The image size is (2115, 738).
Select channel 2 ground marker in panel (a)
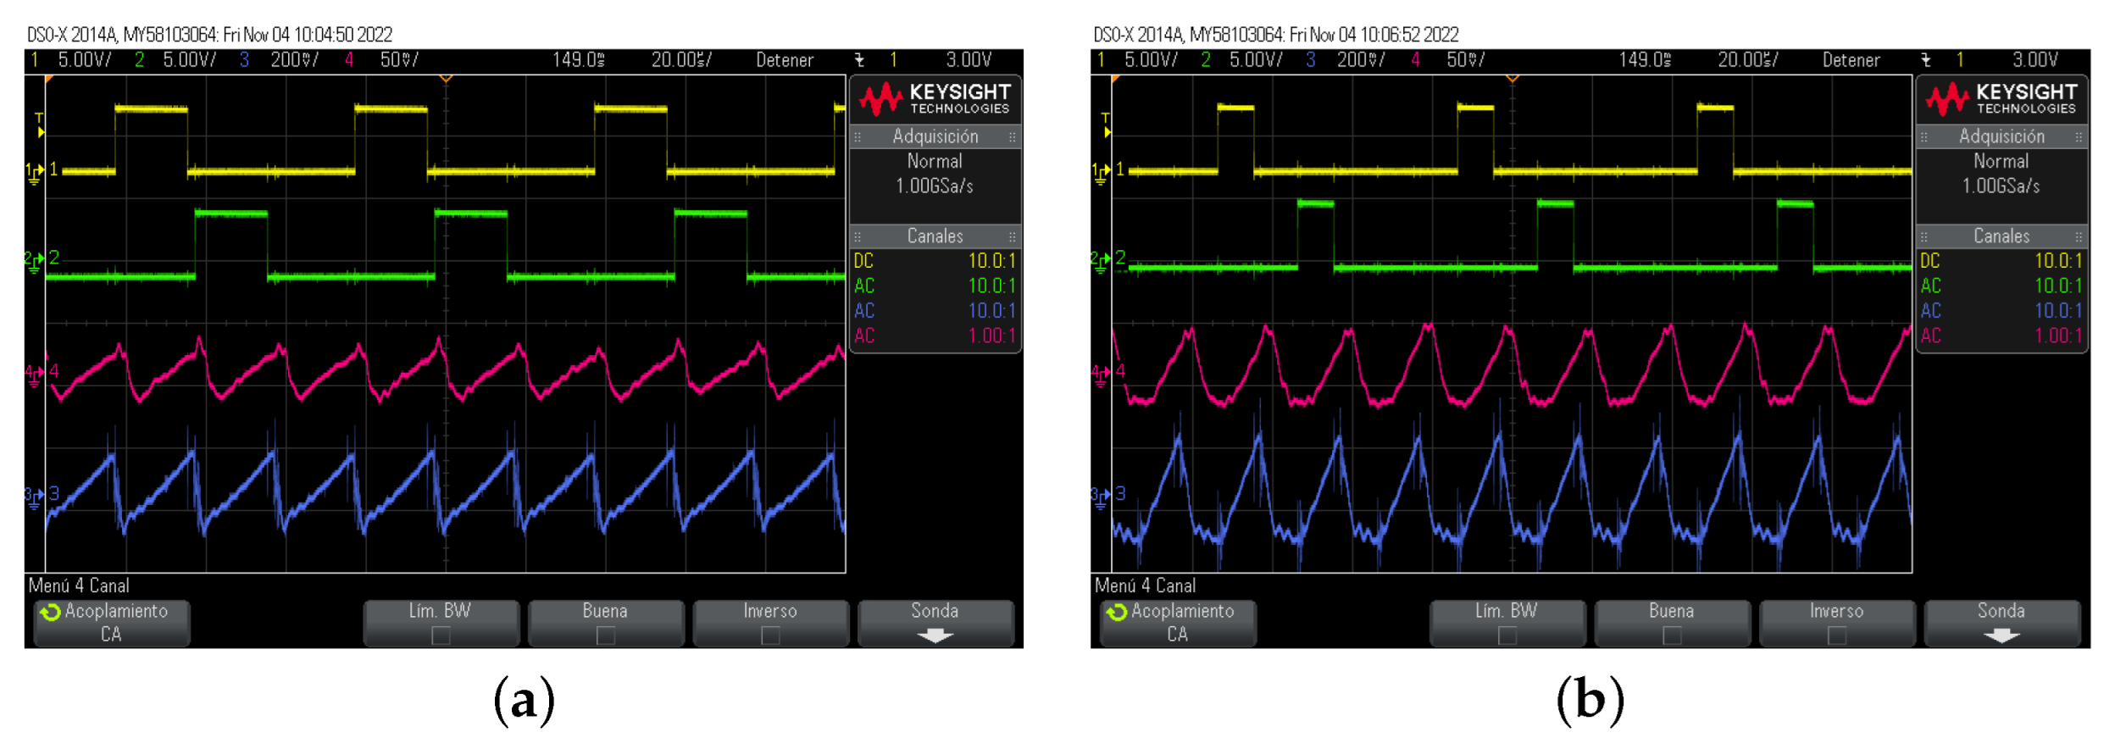pyautogui.click(x=35, y=260)
